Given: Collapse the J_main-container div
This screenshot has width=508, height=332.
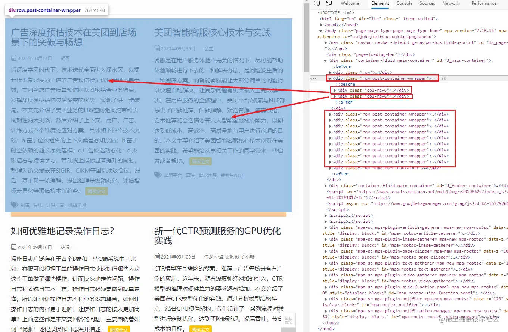Looking at the screenshot, I should coord(326,60).
